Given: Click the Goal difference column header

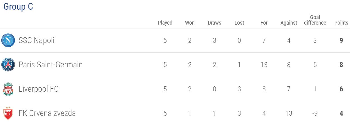Looking at the screenshot, I should (x=315, y=20).
